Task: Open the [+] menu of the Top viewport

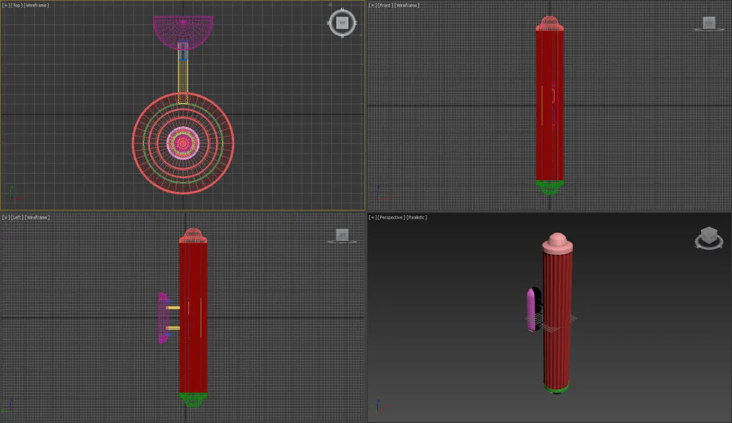Action: [5, 5]
